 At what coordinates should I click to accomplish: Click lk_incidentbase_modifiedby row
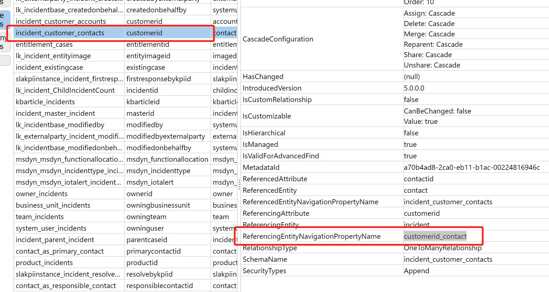click(x=126, y=125)
